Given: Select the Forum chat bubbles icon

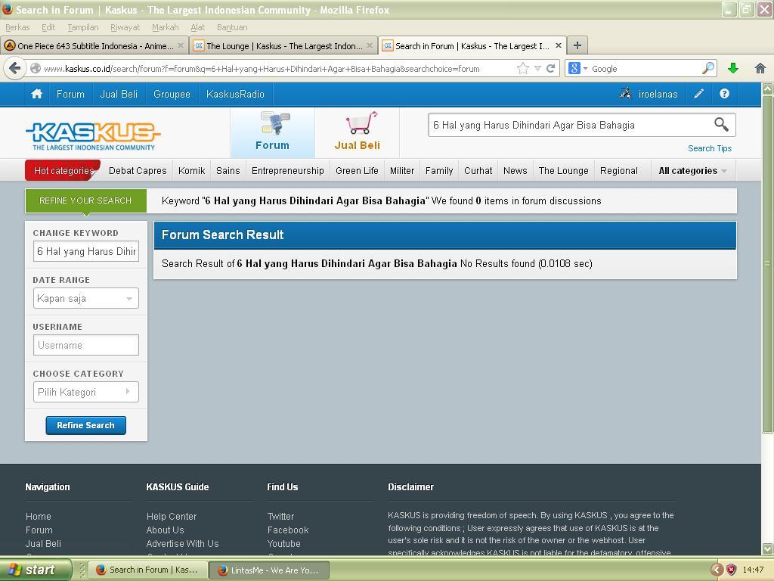Looking at the screenshot, I should tap(275, 123).
